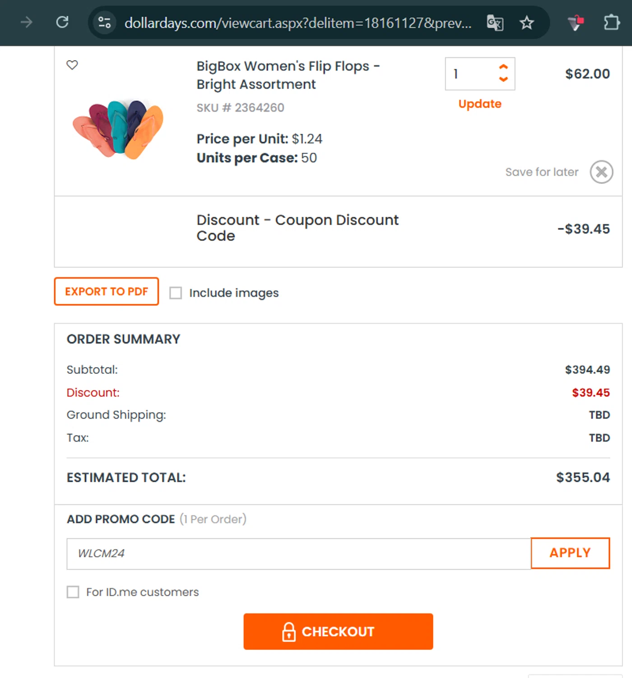This screenshot has height=678, width=632.
Task: Proceed with the Checkout button
Action: pos(338,631)
